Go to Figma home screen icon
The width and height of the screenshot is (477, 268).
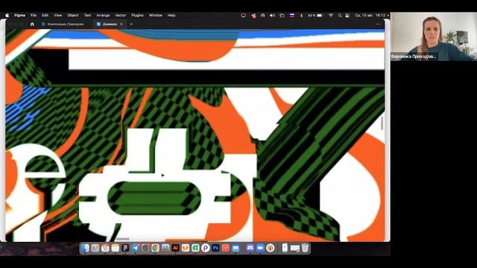coord(32,24)
